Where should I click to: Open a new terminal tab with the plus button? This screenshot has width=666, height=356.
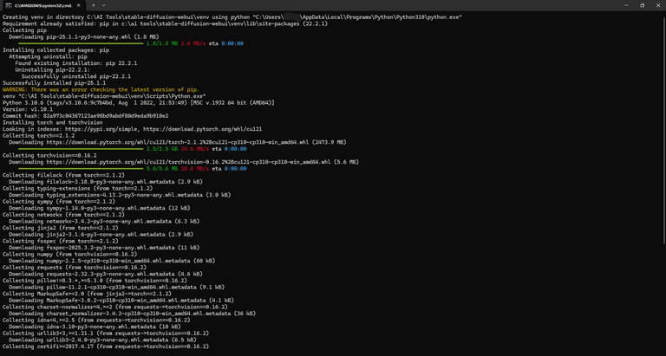[x=94, y=5]
